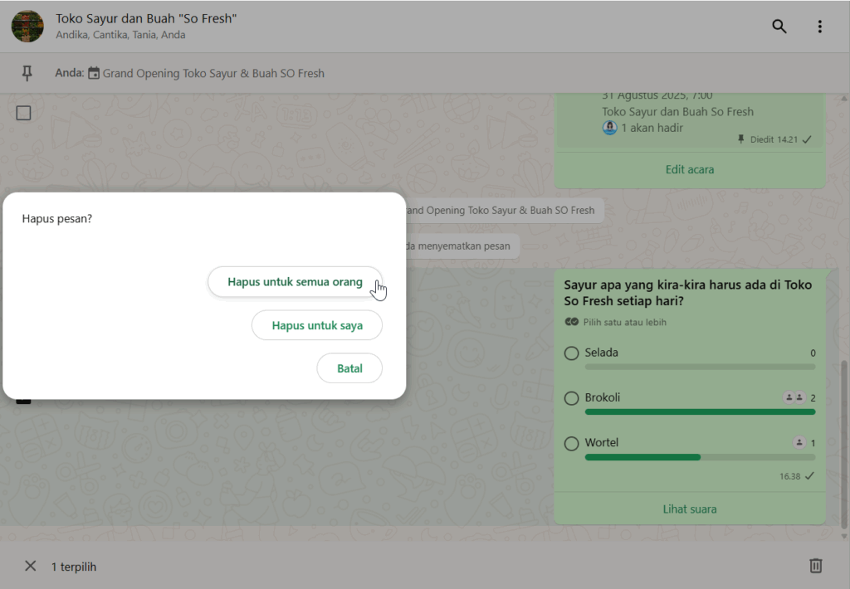The height and width of the screenshot is (589, 850).
Task: Click Edit acara on event
Action: click(689, 169)
